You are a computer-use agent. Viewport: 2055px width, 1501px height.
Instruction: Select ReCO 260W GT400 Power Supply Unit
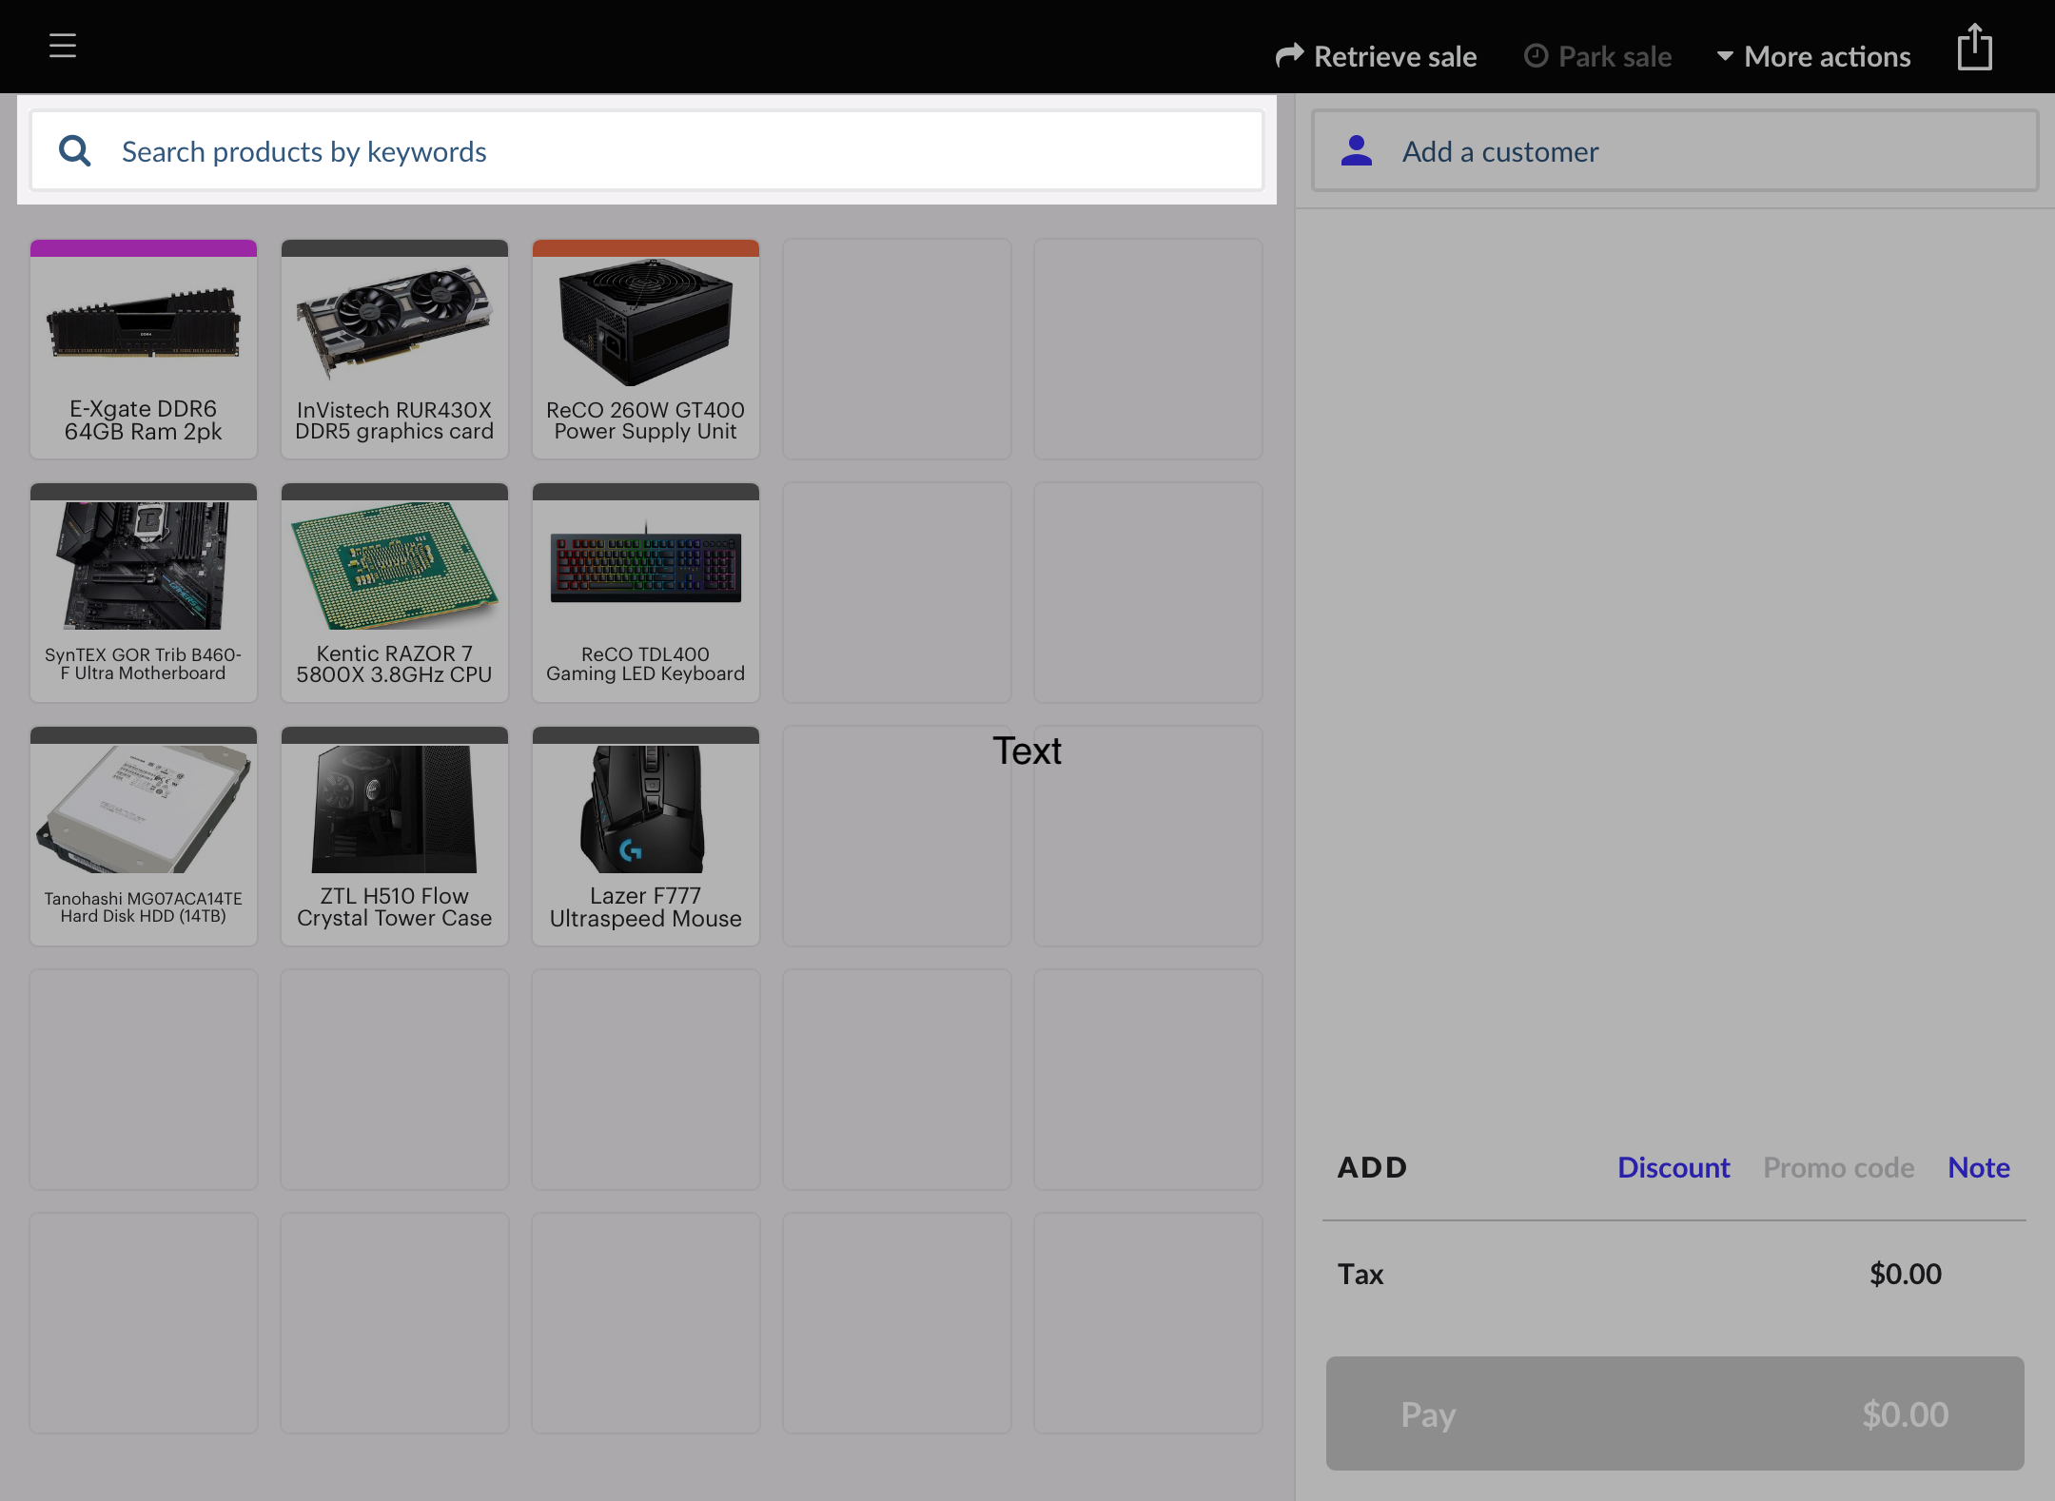pos(646,349)
